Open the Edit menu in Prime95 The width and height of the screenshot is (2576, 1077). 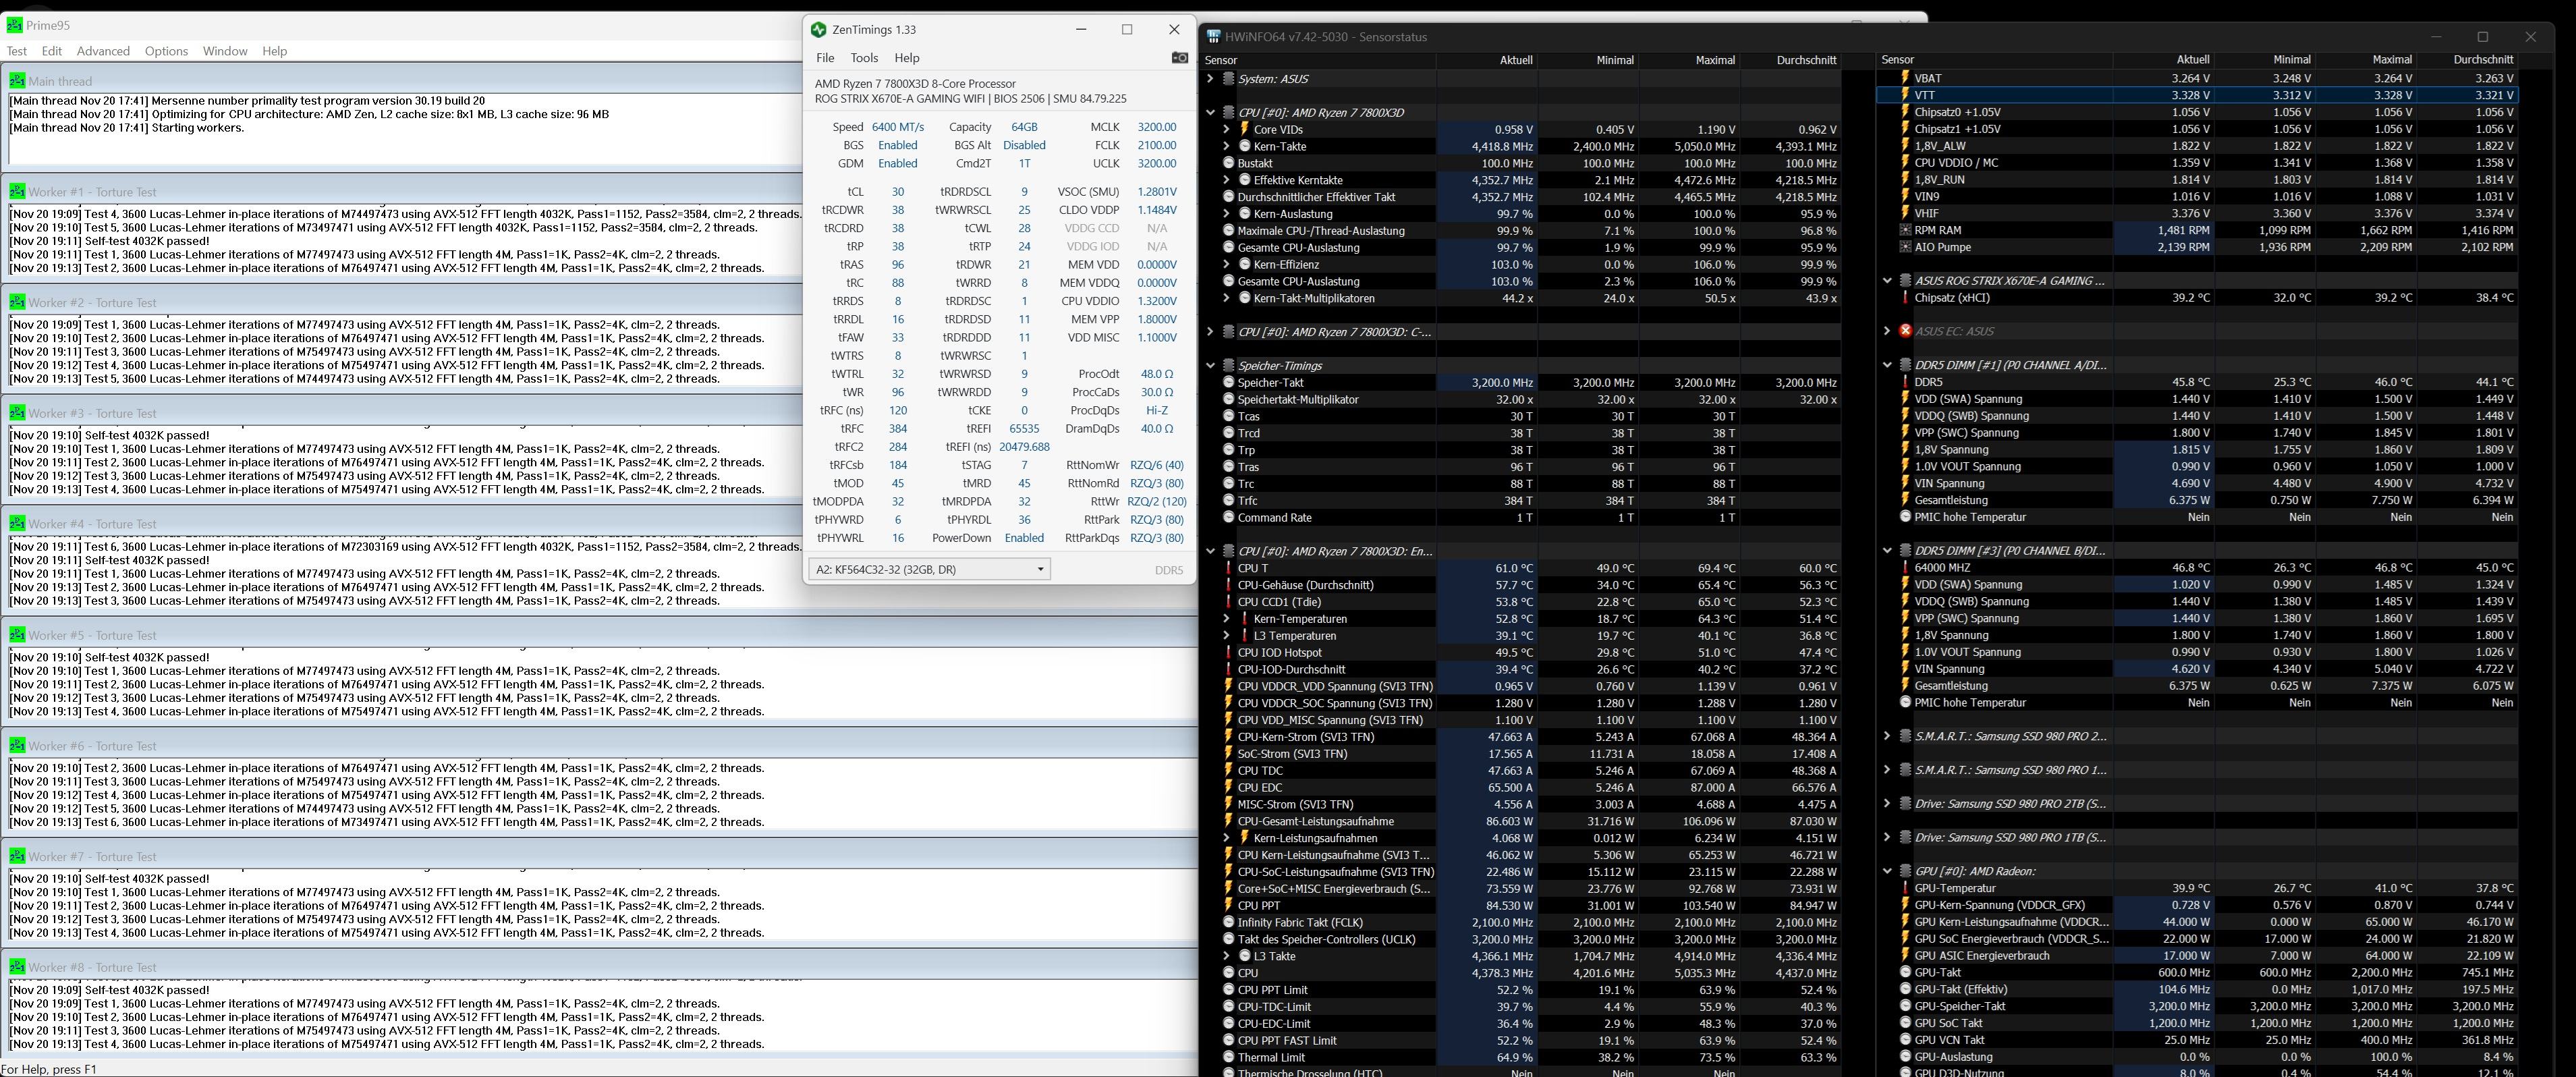[x=52, y=51]
